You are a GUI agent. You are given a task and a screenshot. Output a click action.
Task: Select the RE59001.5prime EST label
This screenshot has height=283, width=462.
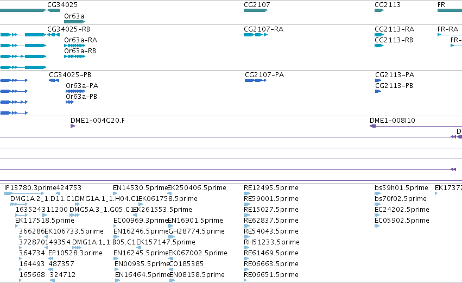271,199
